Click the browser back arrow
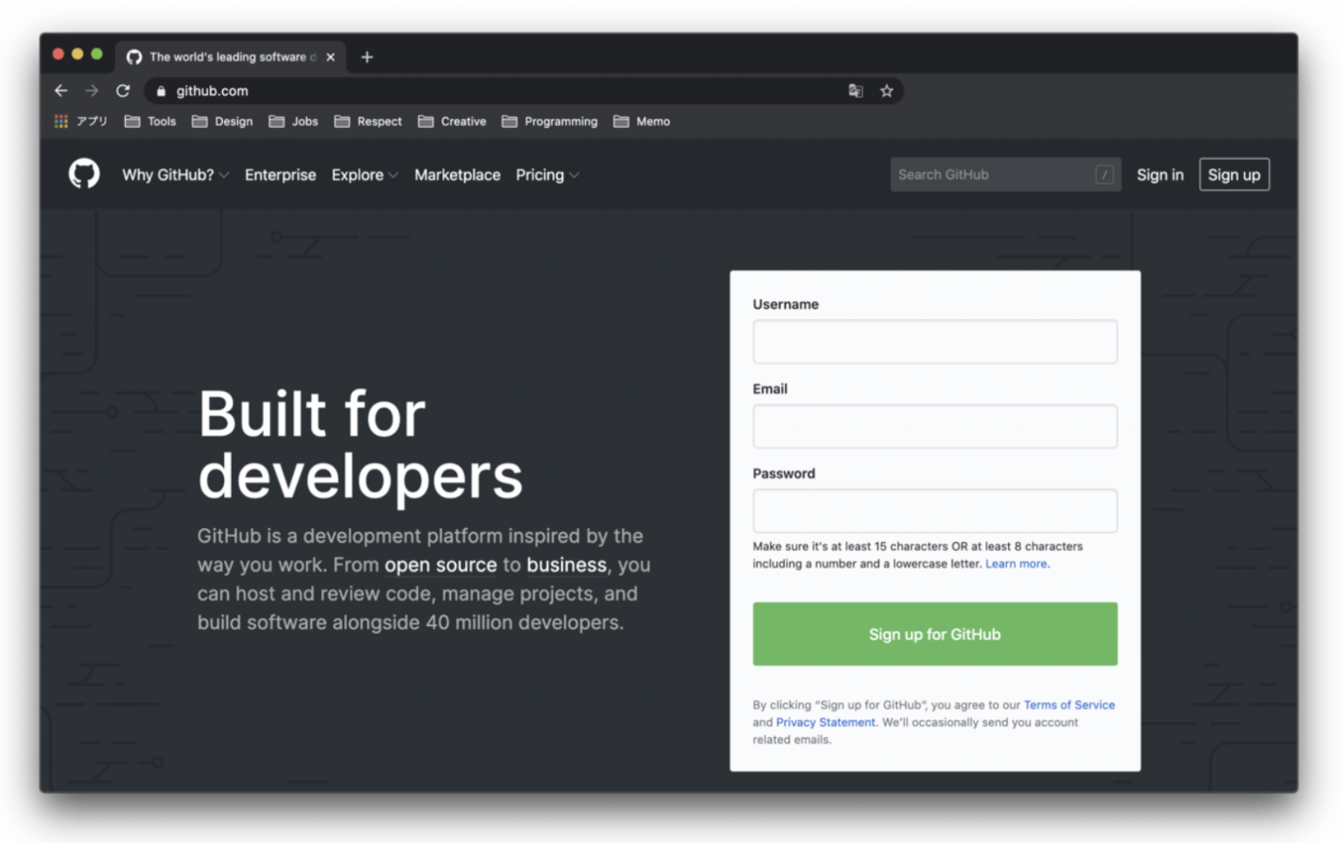Viewport: 1343px width, 843px height. click(60, 90)
